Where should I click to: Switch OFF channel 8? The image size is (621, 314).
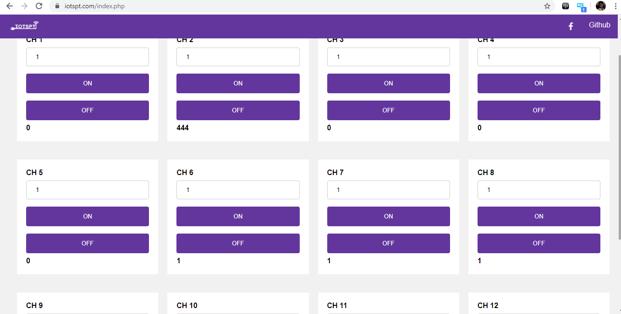(539, 243)
